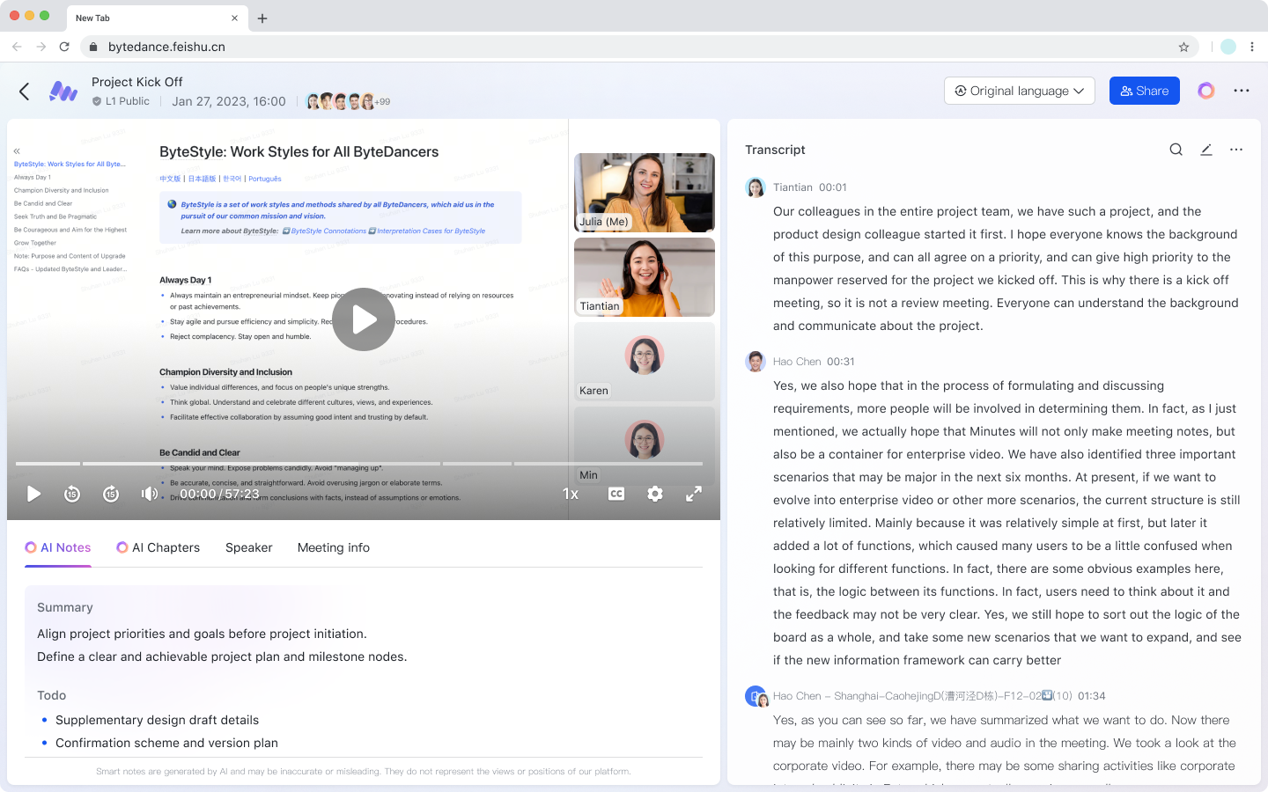This screenshot has width=1268, height=792.
Task: Click 'Seek Truth and Be Pragmatic' outline item
Action: click(55, 216)
